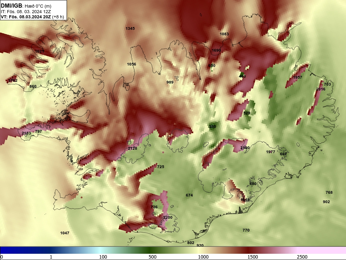Click the 1690 height value

point(216,50)
